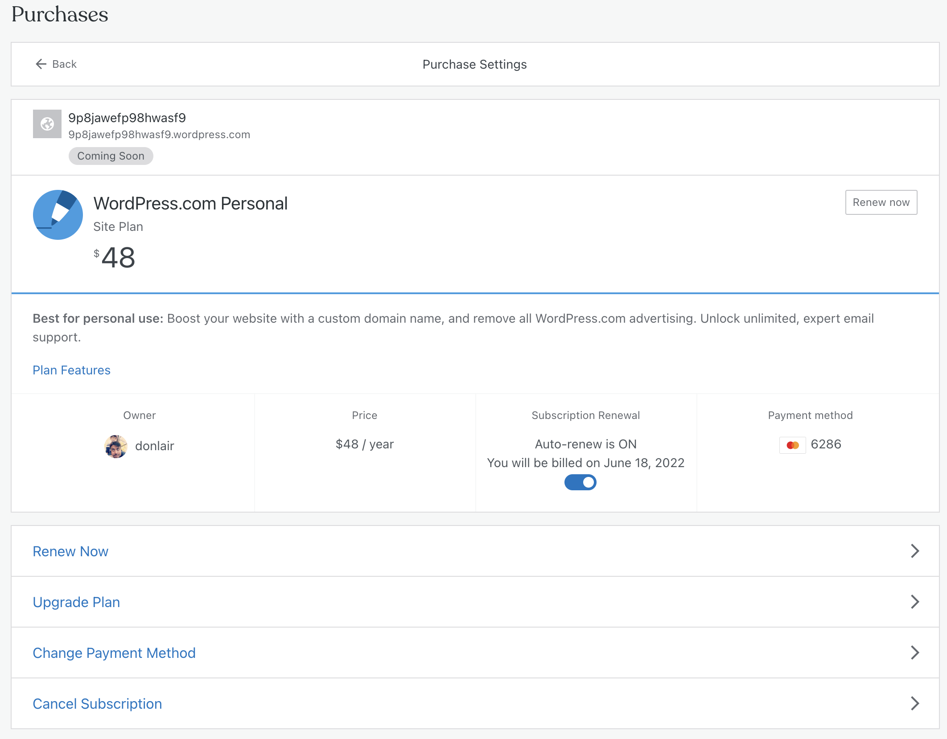The image size is (947, 739).
Task: Click the site globe icon
Action: pyautogui.click(x=47, y=124)
